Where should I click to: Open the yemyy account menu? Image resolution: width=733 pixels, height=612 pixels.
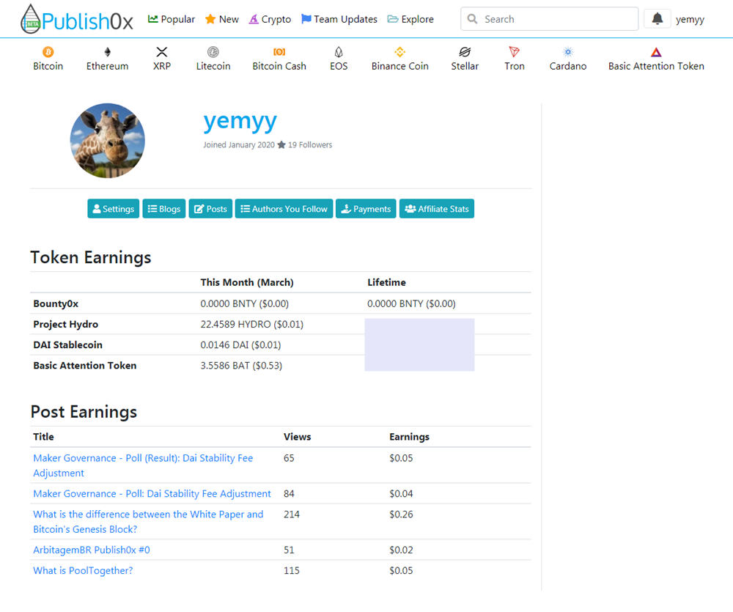(x=690, y=20)
